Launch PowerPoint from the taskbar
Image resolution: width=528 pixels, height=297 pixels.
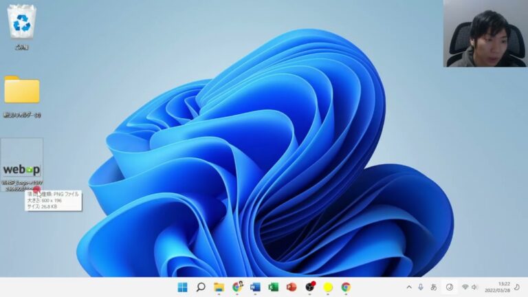(291, 287)
